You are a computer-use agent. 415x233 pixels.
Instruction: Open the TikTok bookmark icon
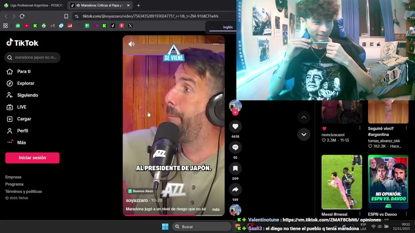pos(113,26)
